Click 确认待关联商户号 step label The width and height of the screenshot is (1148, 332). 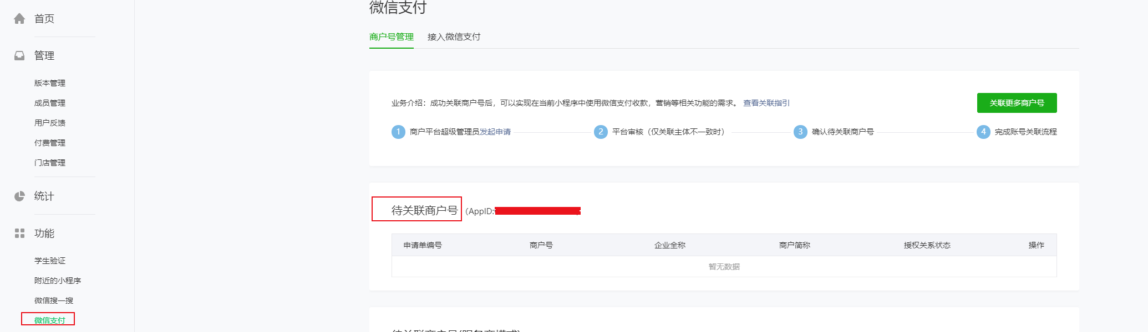[843, 132]
